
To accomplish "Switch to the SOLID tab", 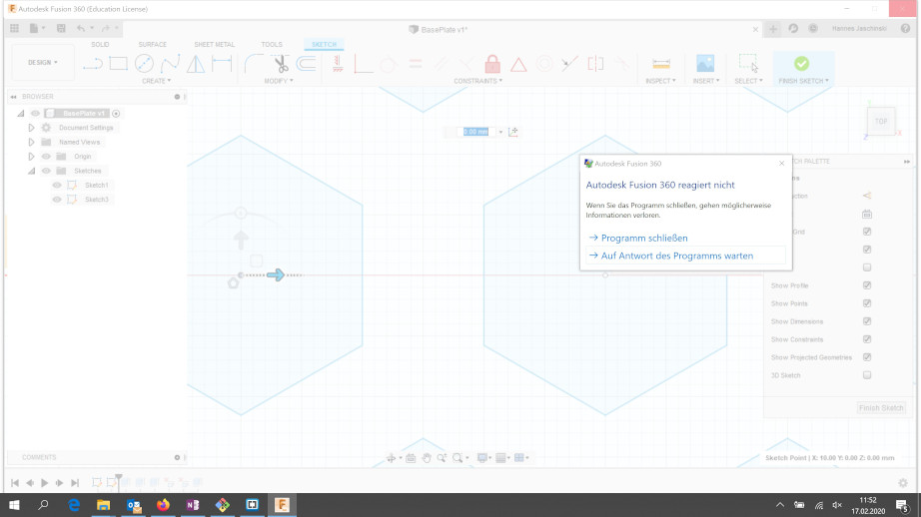I will 100,45.
